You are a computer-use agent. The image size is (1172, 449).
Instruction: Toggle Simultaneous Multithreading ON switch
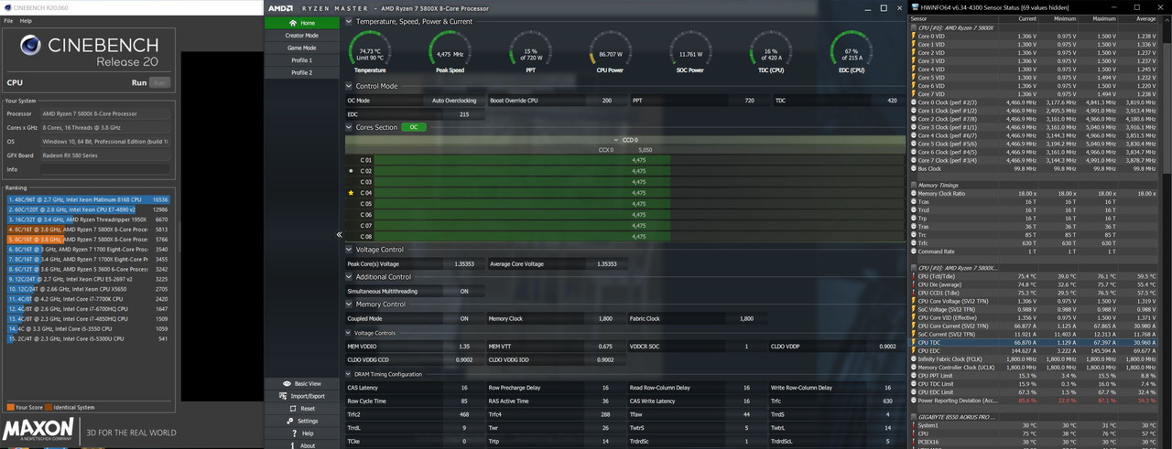[464, 292]
